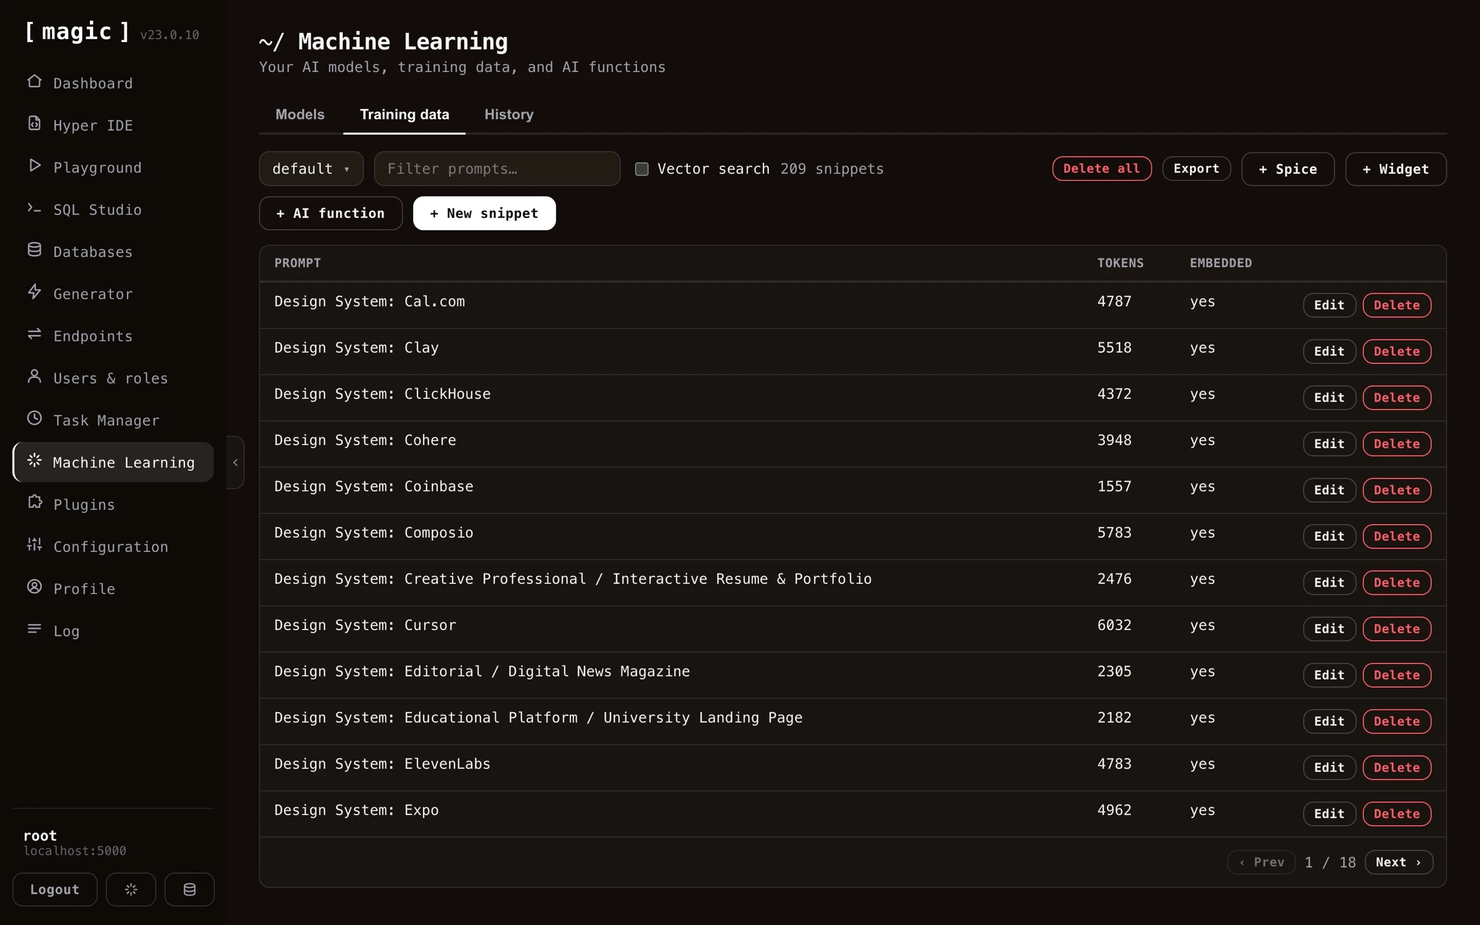Click the Design System: Coinbase prompt text
This screenshot has height=925, width=1480.
[x=374, y=487]
